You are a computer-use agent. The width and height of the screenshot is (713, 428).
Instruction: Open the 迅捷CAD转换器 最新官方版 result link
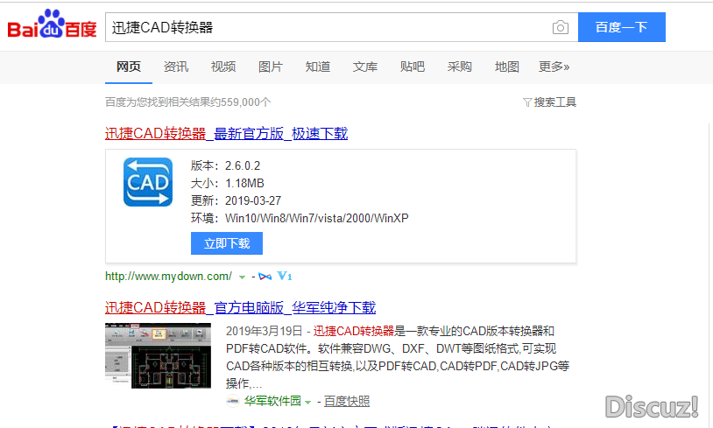226,134
